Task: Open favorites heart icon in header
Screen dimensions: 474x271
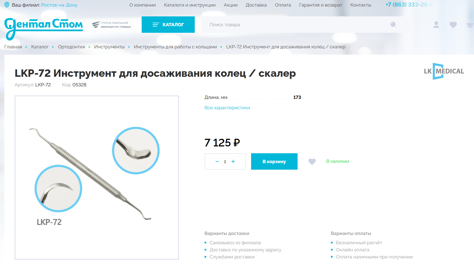Action: 453,25
